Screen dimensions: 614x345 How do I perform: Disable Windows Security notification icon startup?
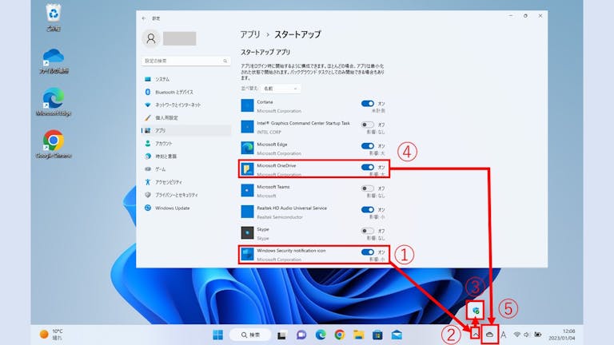(x=367, y=252)
